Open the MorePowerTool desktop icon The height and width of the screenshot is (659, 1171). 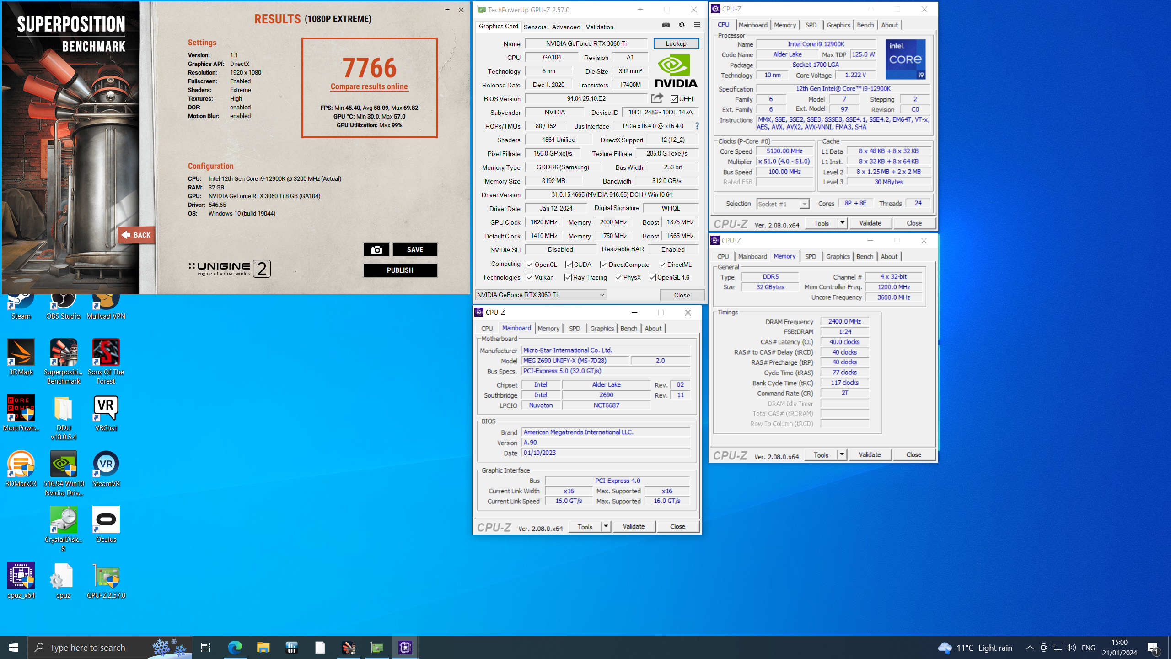tap(21, 413)
